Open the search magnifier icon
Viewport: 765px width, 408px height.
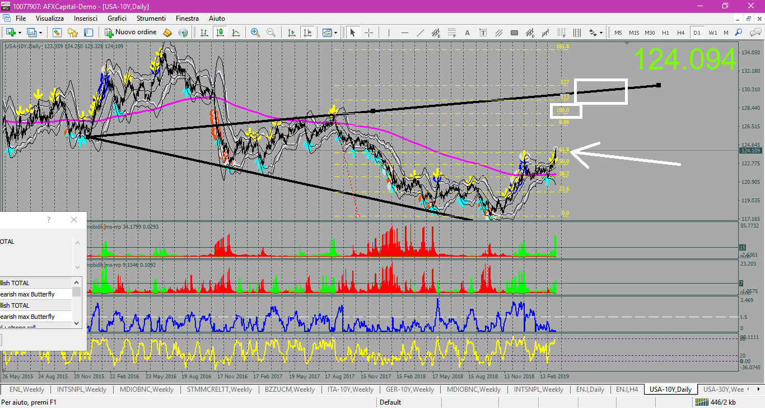[739, 33]
